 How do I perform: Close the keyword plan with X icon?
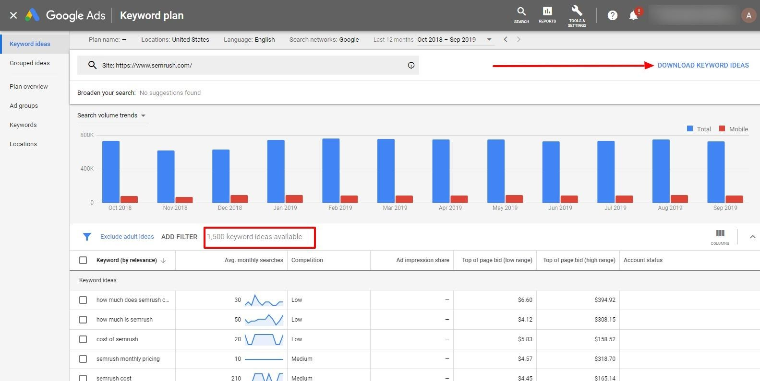click(13, 15)
